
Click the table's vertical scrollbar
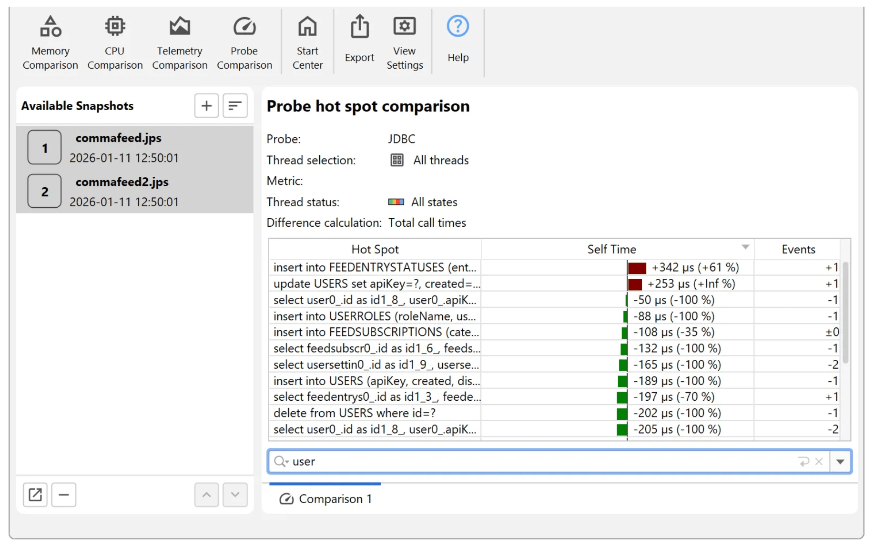click(845, 312)
